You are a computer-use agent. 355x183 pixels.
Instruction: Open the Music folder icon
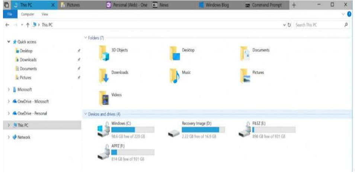(174, 76)
